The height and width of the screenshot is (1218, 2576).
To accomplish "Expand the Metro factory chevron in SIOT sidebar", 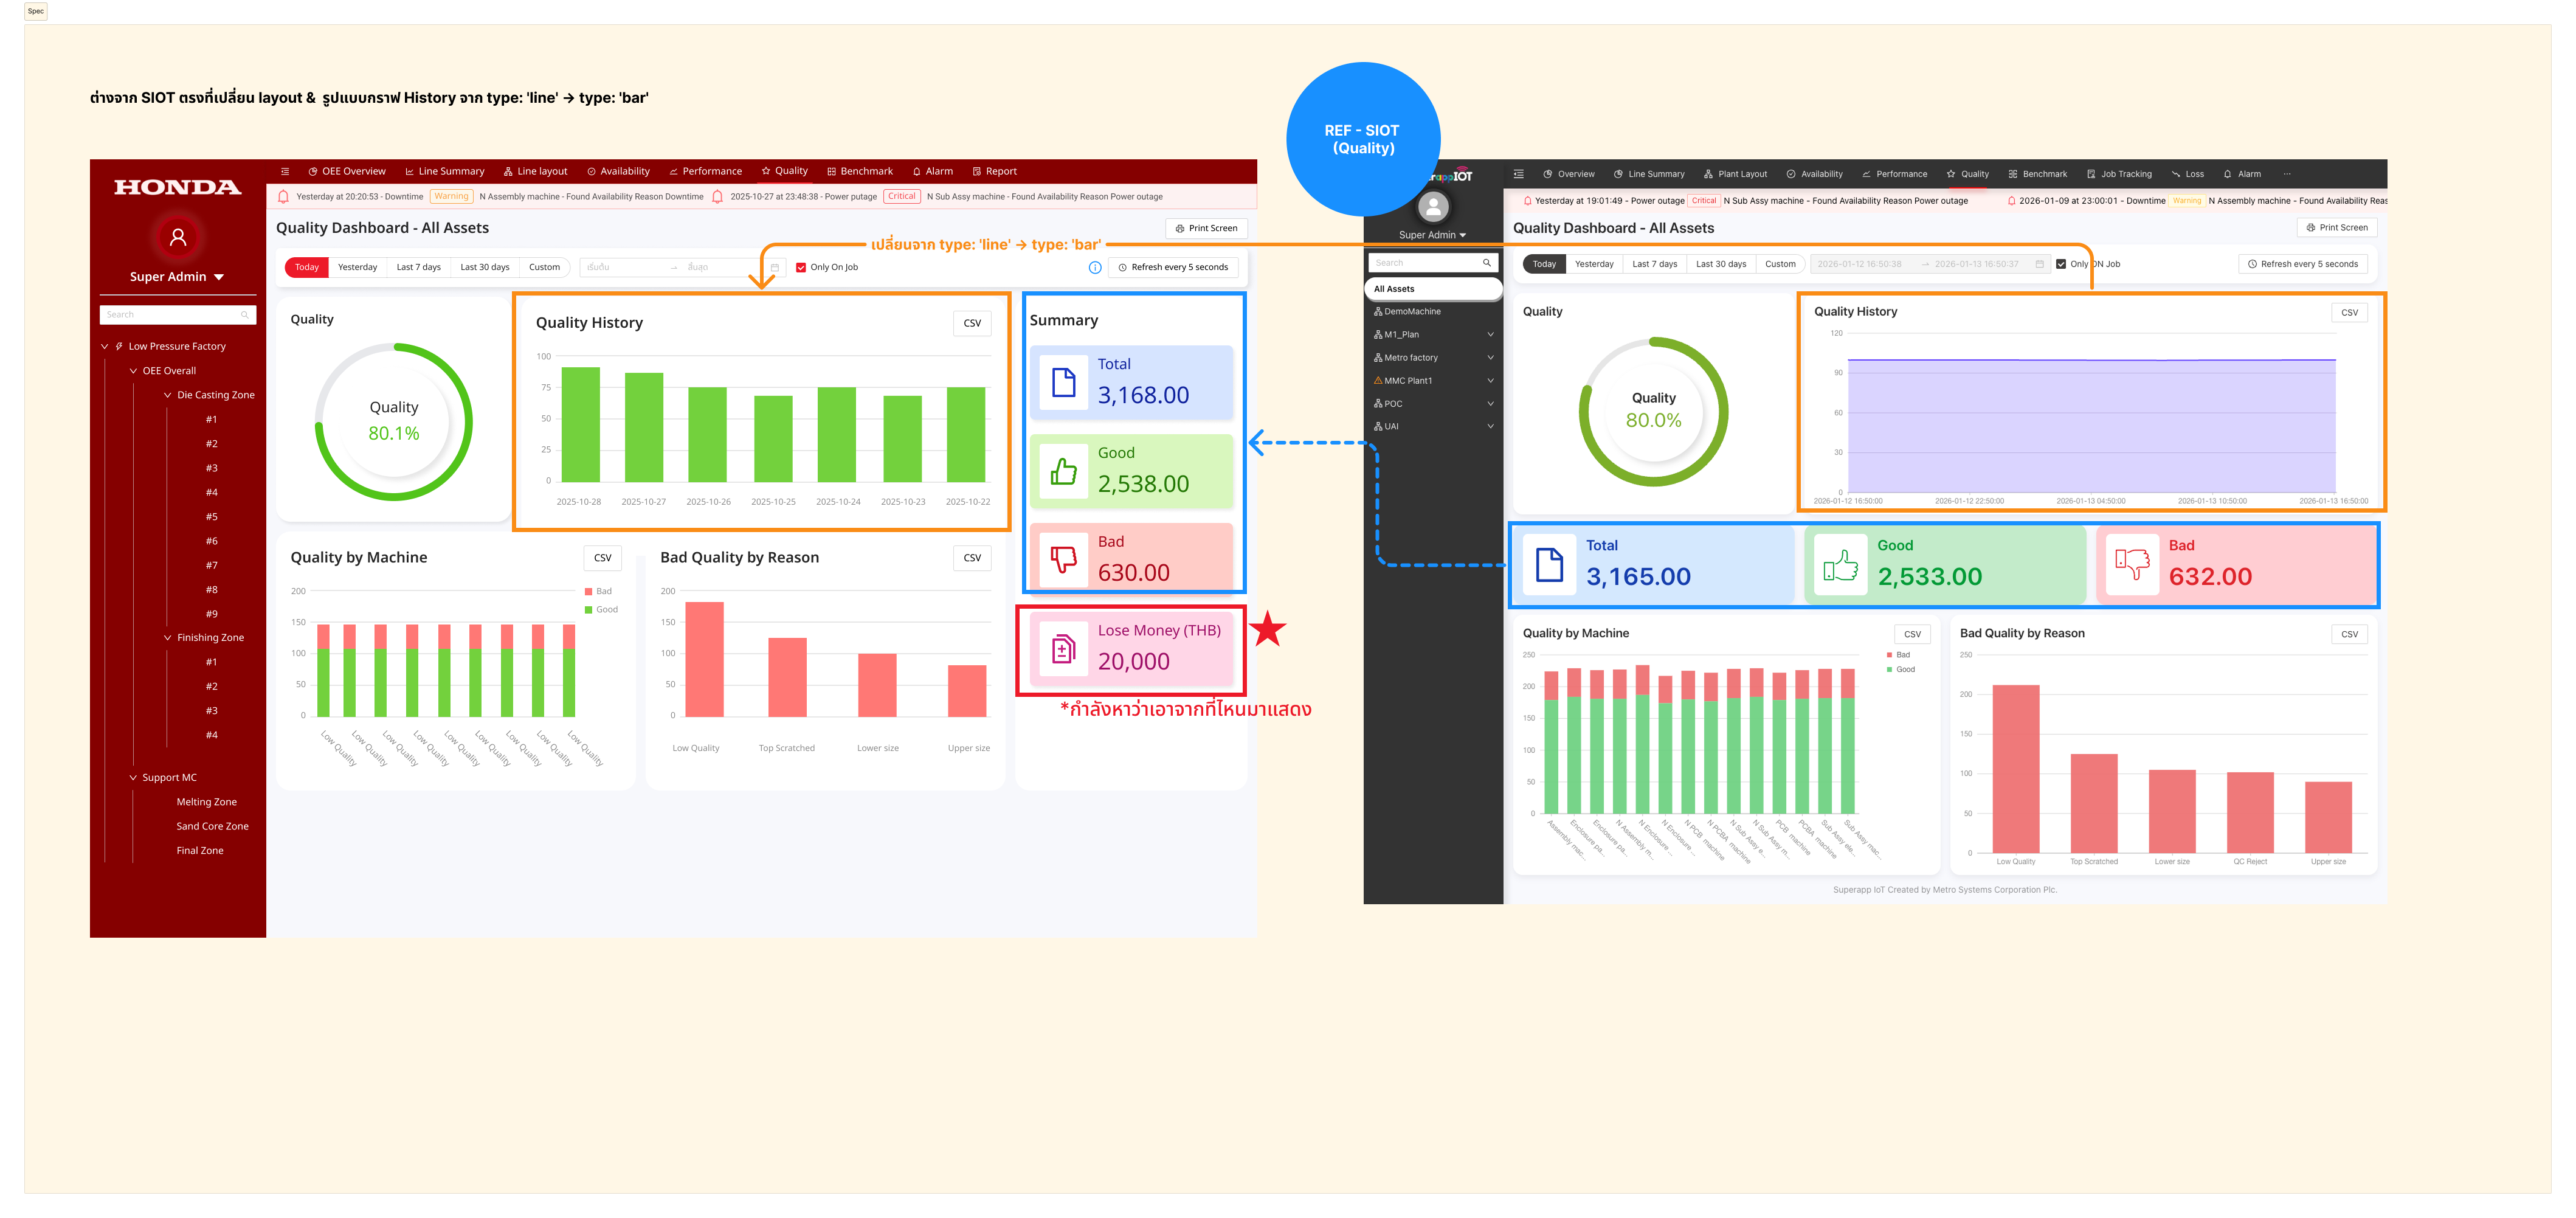I will (1490, 358).
